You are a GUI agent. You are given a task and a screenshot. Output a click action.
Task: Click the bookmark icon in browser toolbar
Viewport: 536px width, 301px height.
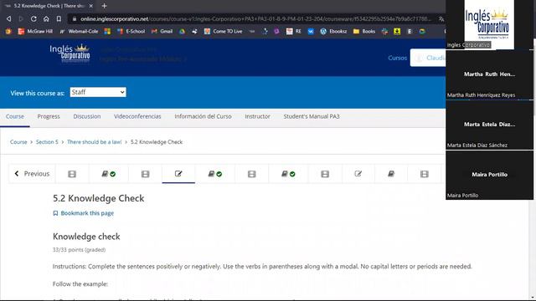[59, 18]
